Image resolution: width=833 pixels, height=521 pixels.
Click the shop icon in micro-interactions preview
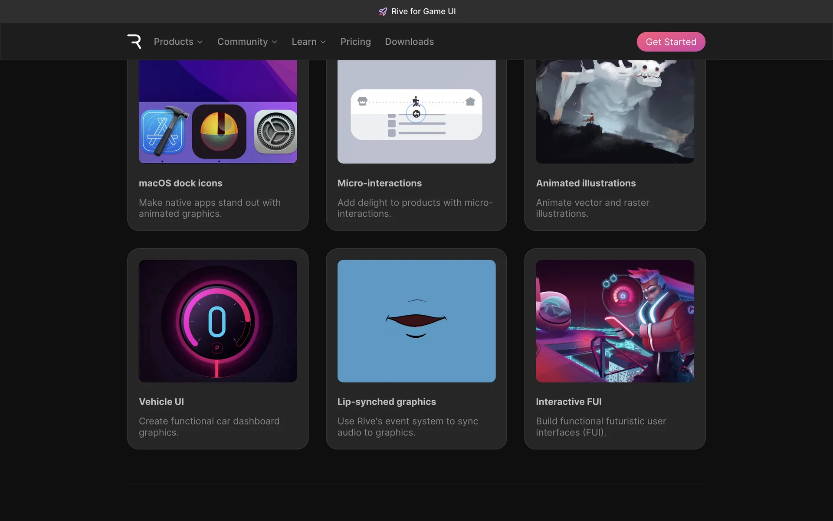click(362, 101)
